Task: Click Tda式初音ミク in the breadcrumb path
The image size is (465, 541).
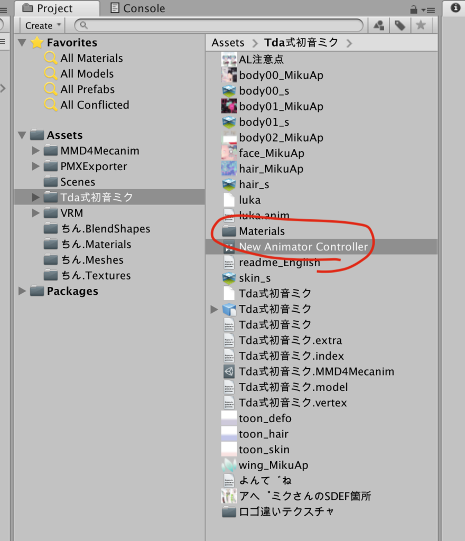Action: pyautogui.click(x=301, y=43)
